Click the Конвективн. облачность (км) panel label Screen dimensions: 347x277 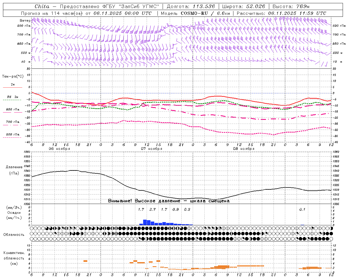click(x=14, y=258)
